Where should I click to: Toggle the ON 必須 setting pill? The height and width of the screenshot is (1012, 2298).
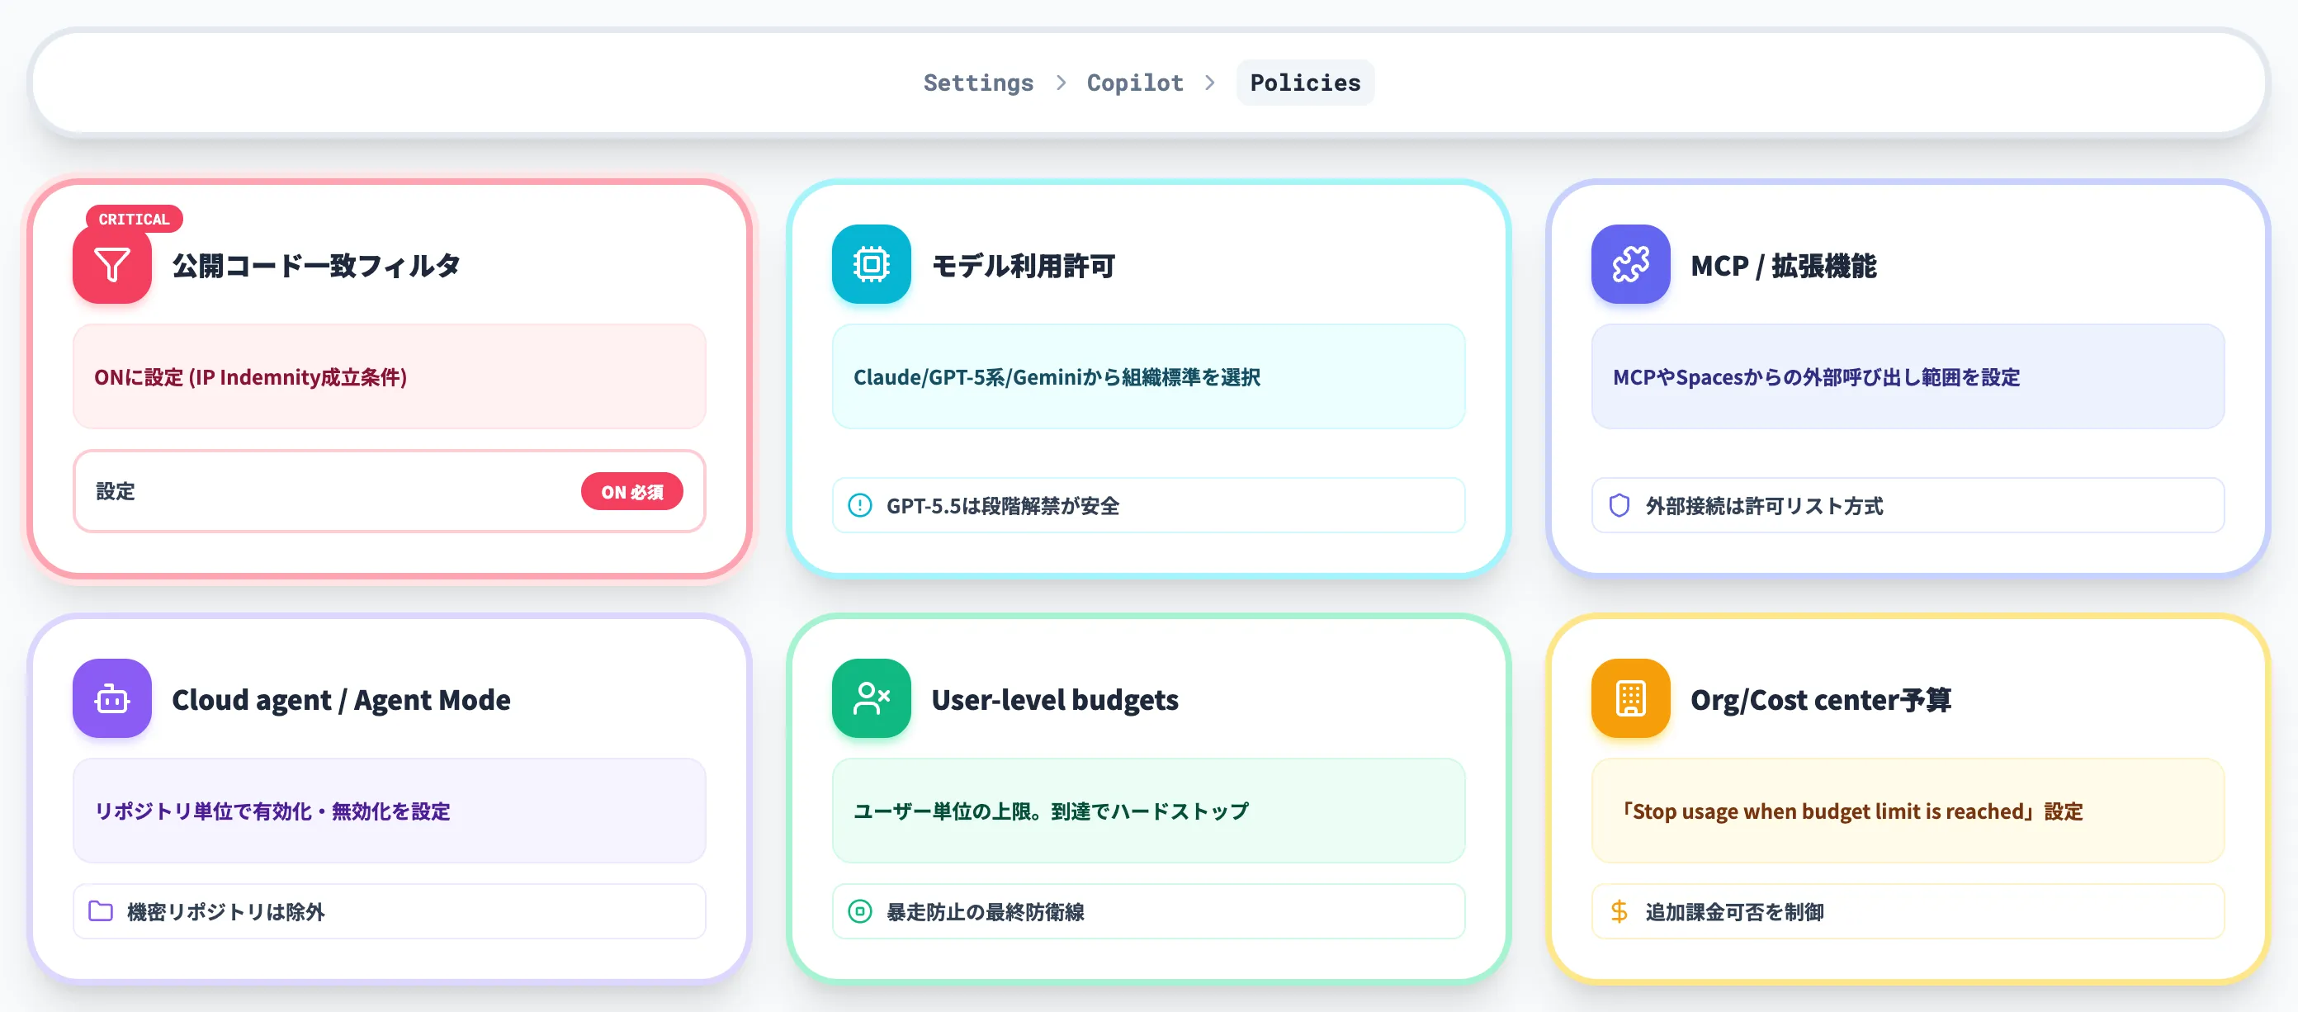(631, 492)
